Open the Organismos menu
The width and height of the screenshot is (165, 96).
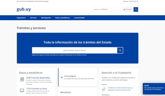21,18
